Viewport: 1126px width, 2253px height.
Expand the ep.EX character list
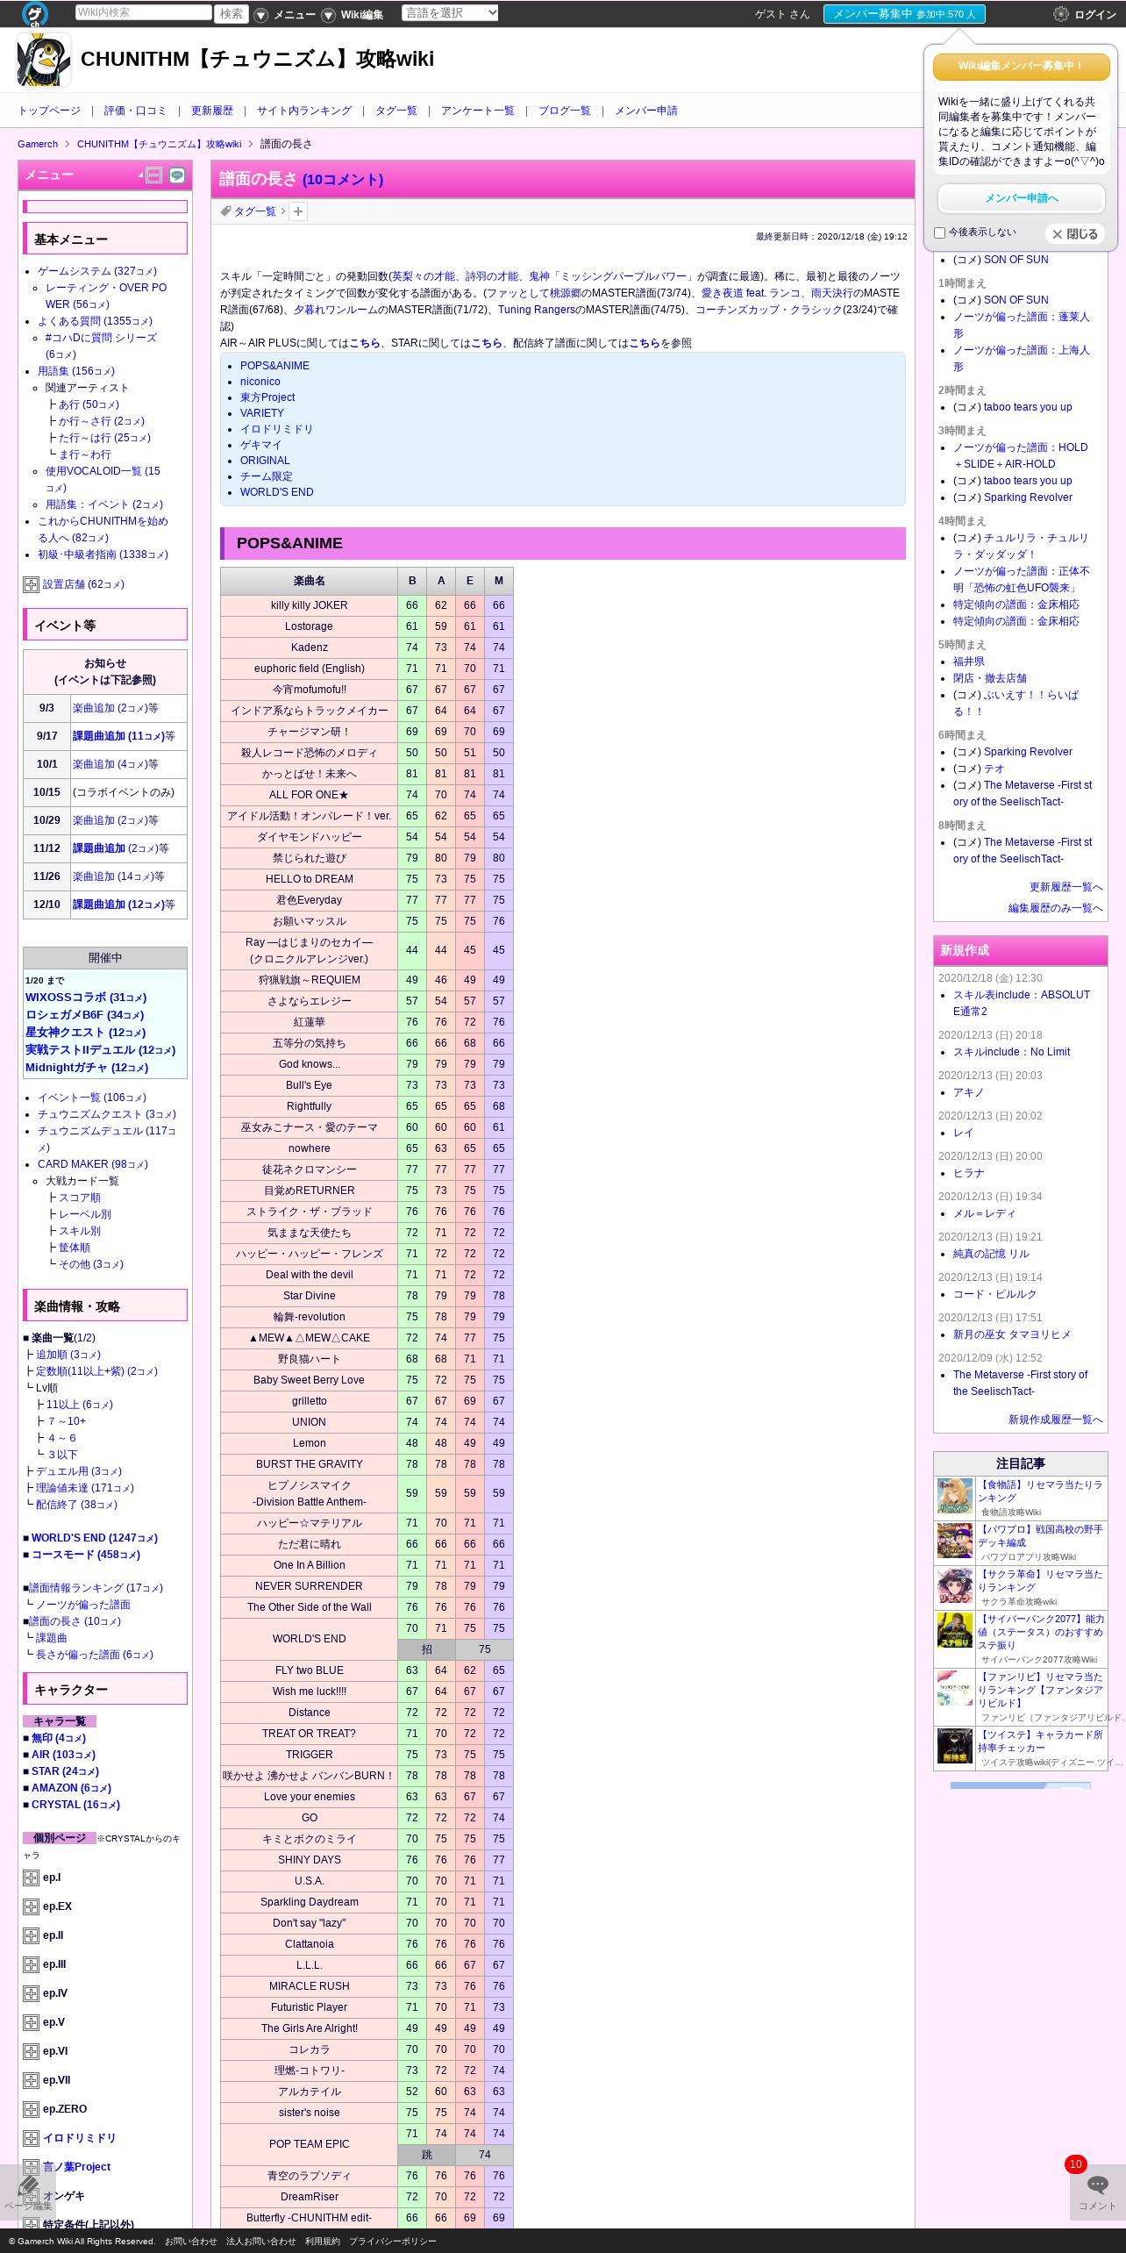coord(31,1906)
